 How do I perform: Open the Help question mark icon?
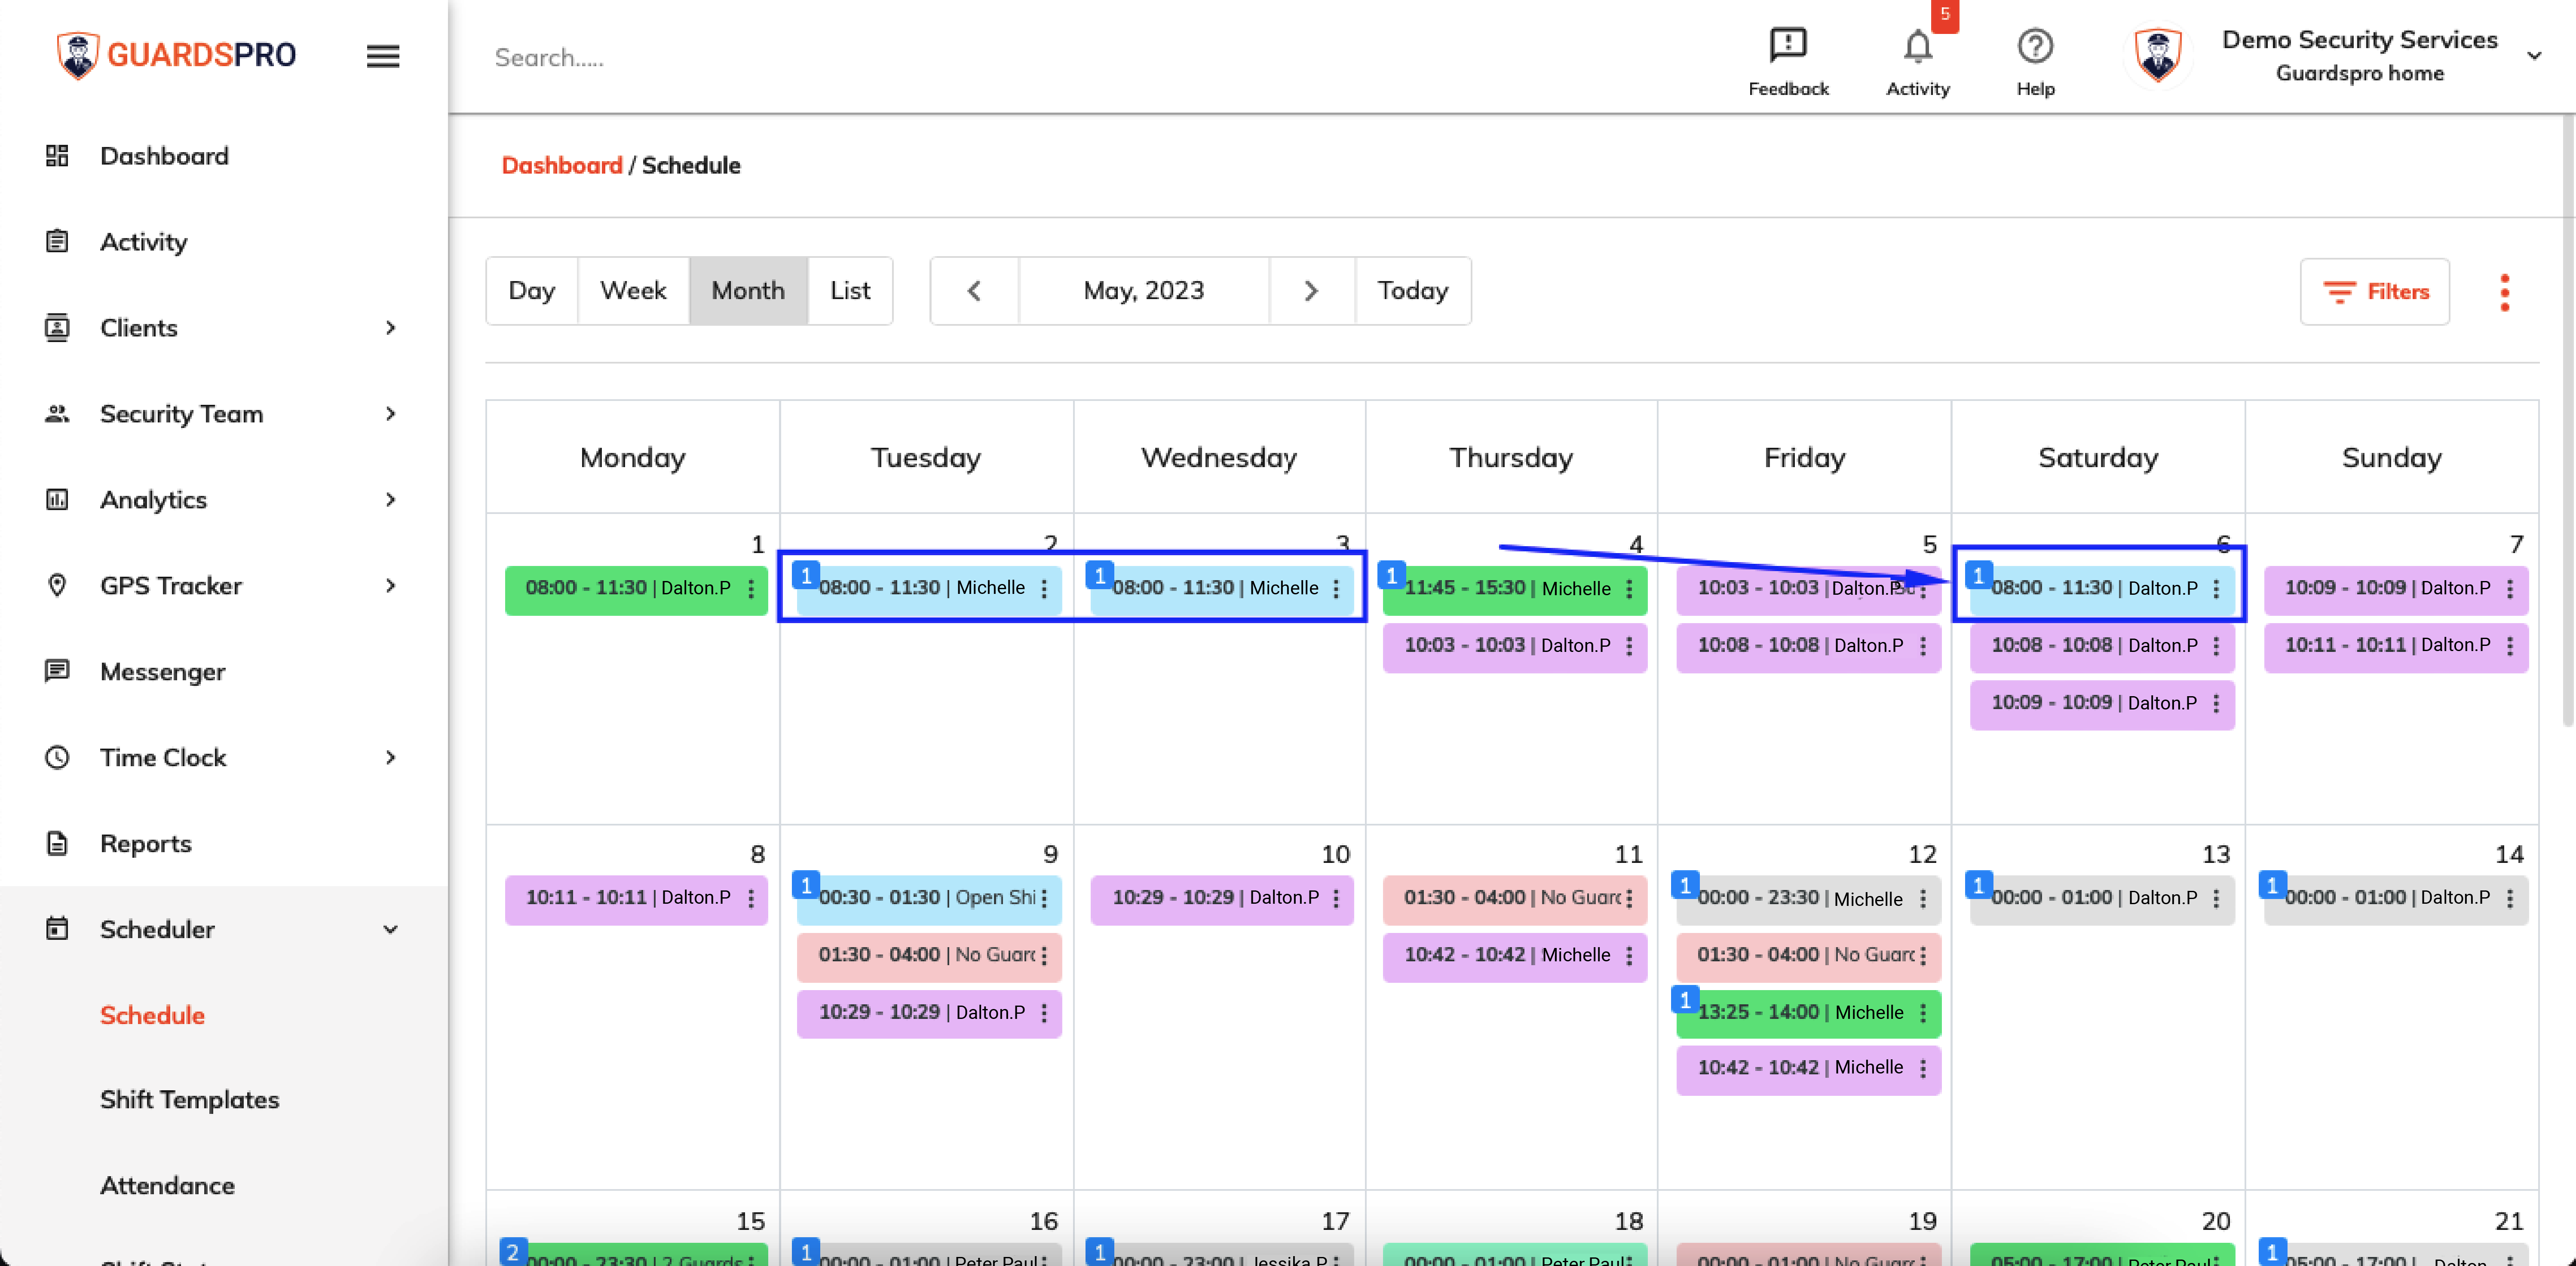tap(2035, 46)
